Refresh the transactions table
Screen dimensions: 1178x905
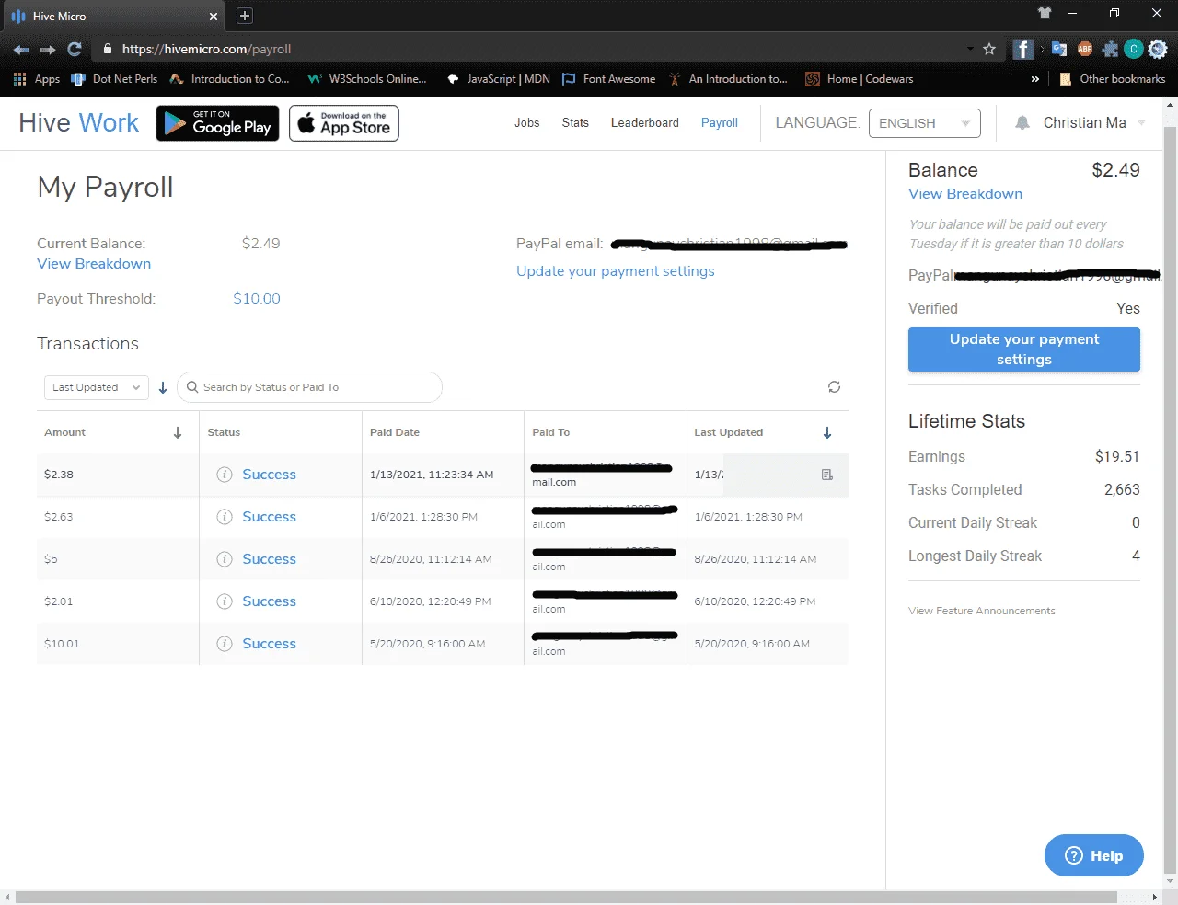(x=834, y=387)
